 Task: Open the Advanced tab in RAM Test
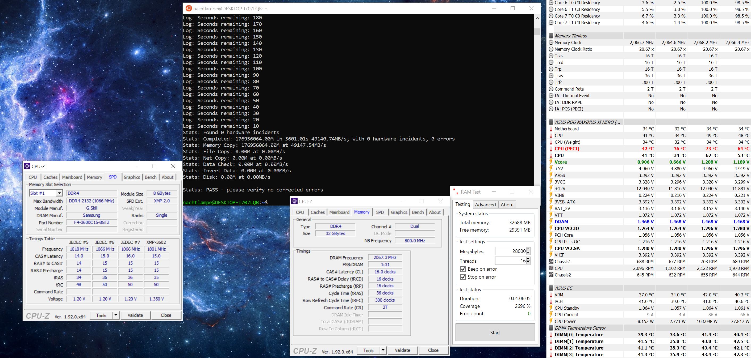(485, 204)
